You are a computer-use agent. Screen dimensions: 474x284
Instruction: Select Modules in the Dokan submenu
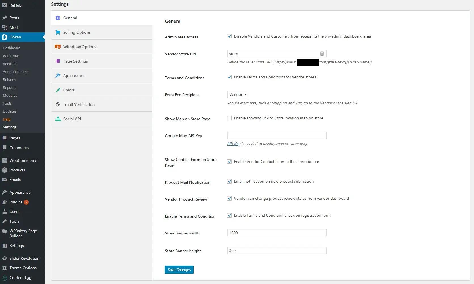(x=10, y=95)
